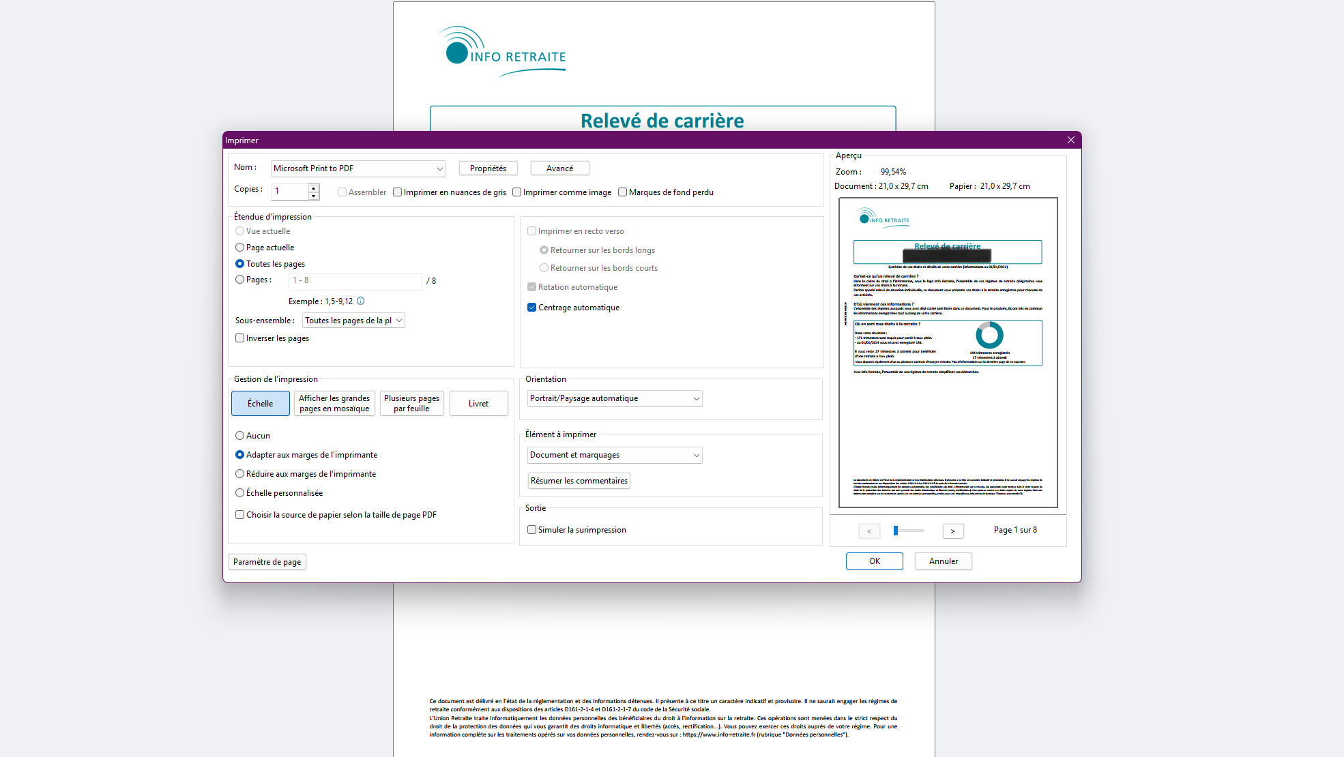Image resolution: width=1344 pixels, height=757 pixels.
Task: Click the info icon next to page example
Action: [x=361, y=301]
